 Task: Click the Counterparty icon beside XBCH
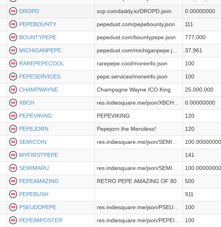(13, 103)
